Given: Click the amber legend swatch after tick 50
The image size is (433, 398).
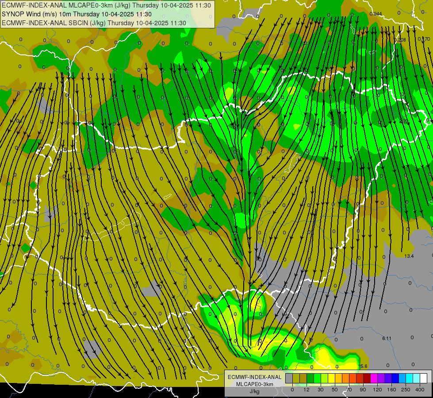Looking at the screenshot, I should pyautogui.click(x=338, y=378).
